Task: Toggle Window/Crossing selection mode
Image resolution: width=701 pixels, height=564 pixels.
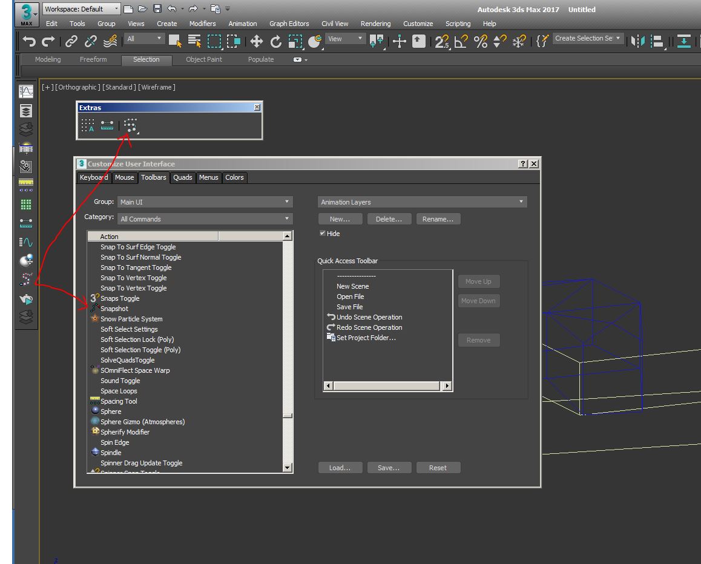Action: coord(234,41)
